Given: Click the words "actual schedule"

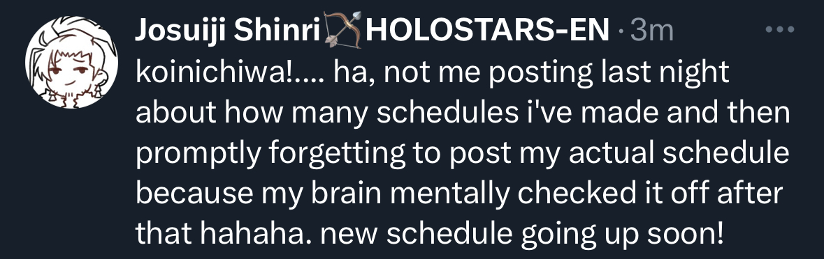Looking at the screenshot, I should [678, 154].
